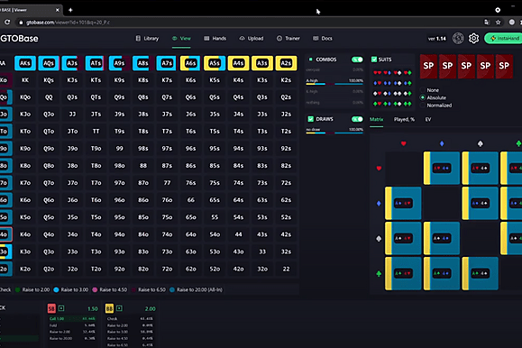The image size is (522, 348).
Task: Click the SB position badge
Action: 51,308
